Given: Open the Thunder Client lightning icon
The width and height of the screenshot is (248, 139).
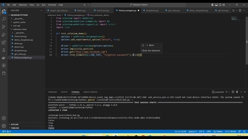Looking at the screenshot, I should point(4,66).
